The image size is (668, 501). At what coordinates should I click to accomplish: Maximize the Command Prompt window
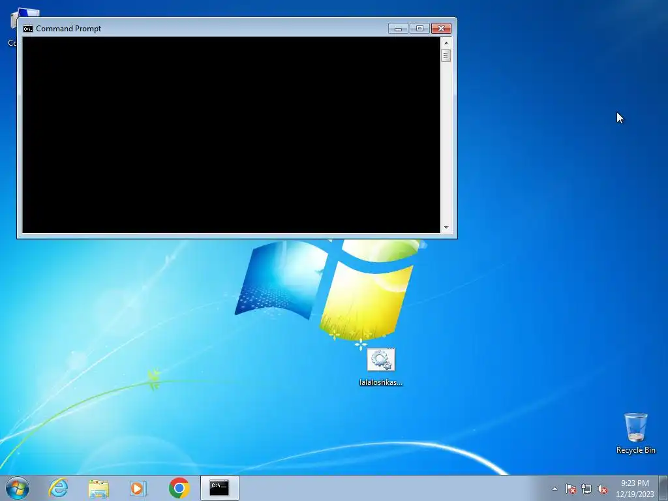pos(419,29)
